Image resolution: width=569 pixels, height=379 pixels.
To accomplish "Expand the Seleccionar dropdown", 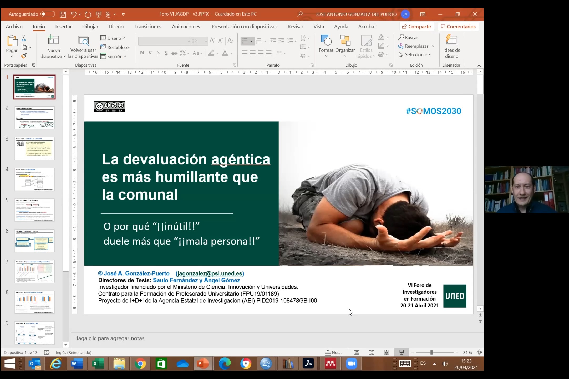I will (415, 55).
